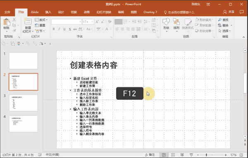The width and height of the screenshot is (248, 158).
Task: Click Increase List Level indent icon
Action: coord(140,22)
